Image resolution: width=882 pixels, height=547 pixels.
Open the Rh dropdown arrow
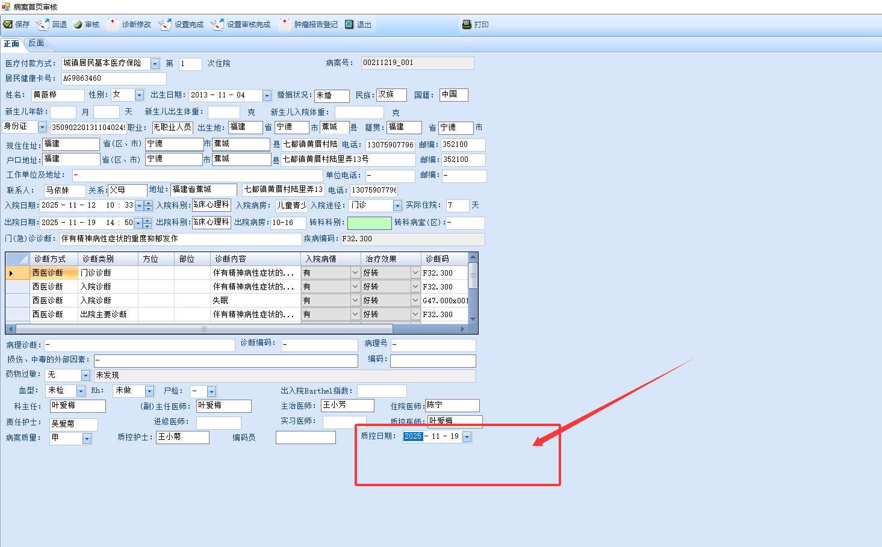point(149,391)
